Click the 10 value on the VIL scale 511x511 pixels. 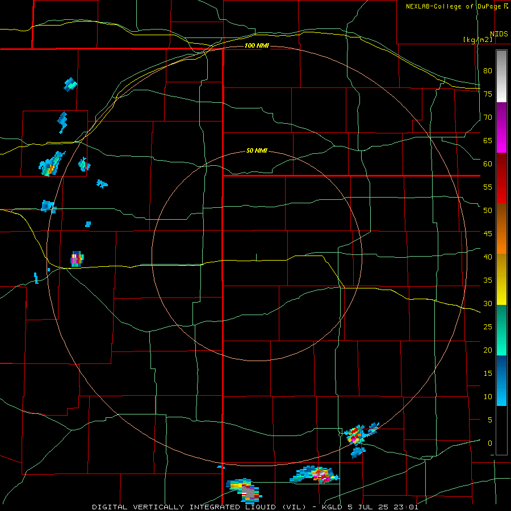point(488,397)
